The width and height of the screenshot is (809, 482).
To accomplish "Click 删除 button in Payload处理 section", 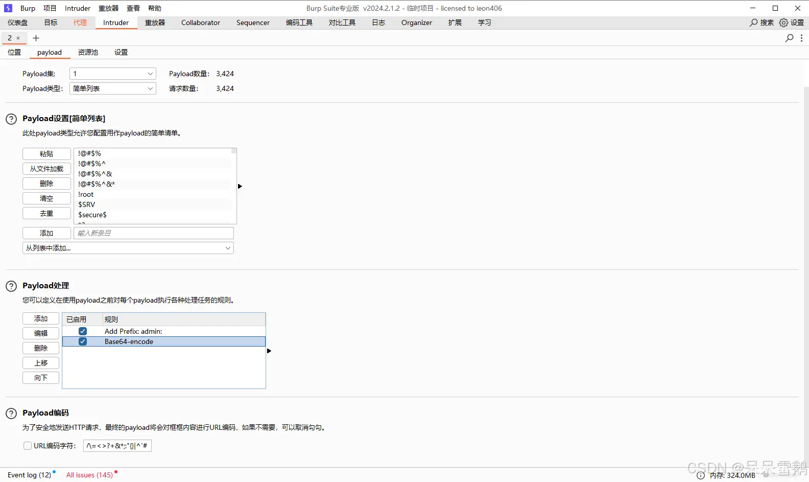I will click(41, 348).
